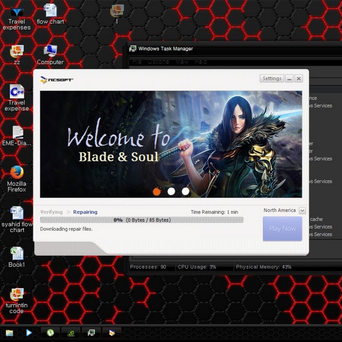This screenshot has height=342, width=342.
Task: Click the Verifying step label
Action: coord(51,212)
